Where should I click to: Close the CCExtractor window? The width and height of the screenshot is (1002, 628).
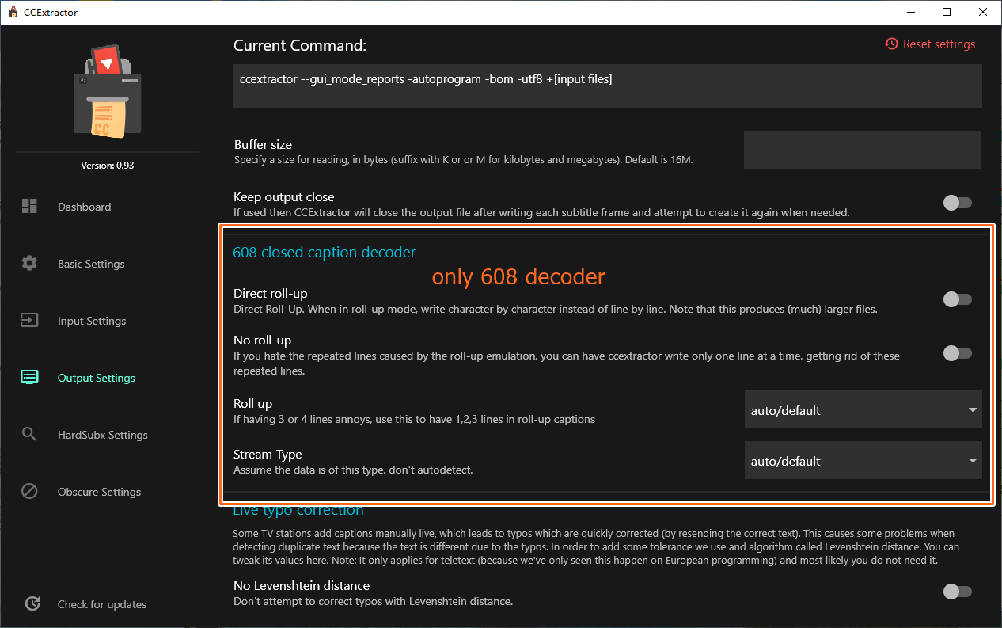983,13
